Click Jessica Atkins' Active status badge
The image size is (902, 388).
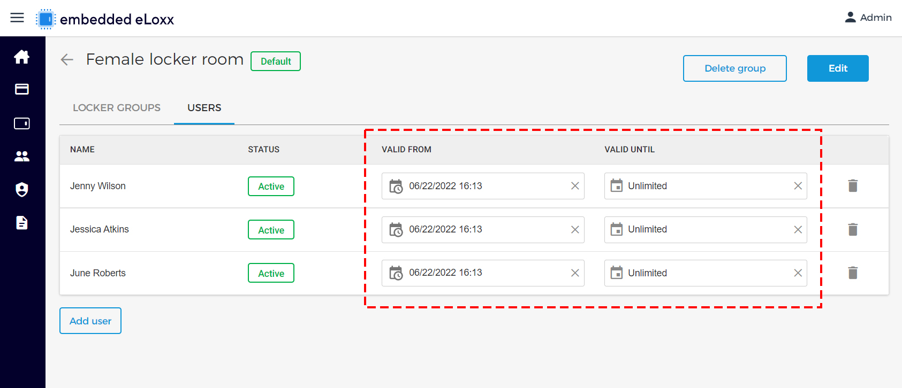pyautogui.click(x=271, y=230)
